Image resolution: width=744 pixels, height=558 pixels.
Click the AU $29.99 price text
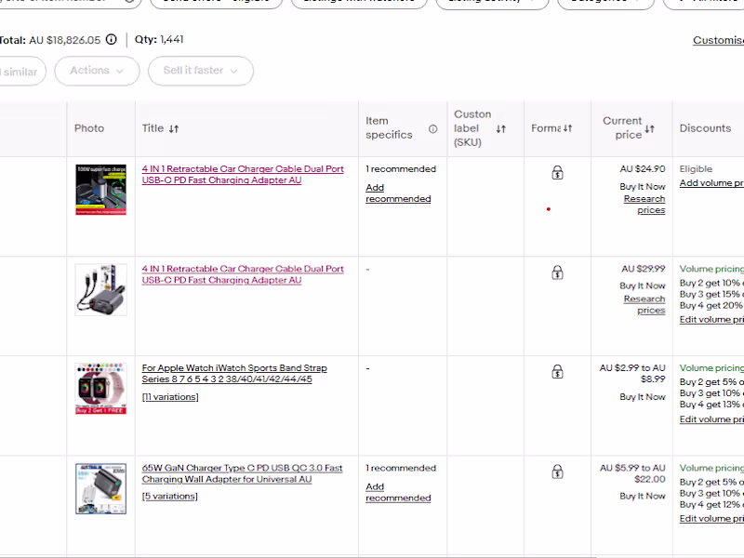pyautogui.click(x=644, y=269)
